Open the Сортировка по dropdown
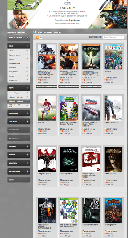 pos(113,37)
